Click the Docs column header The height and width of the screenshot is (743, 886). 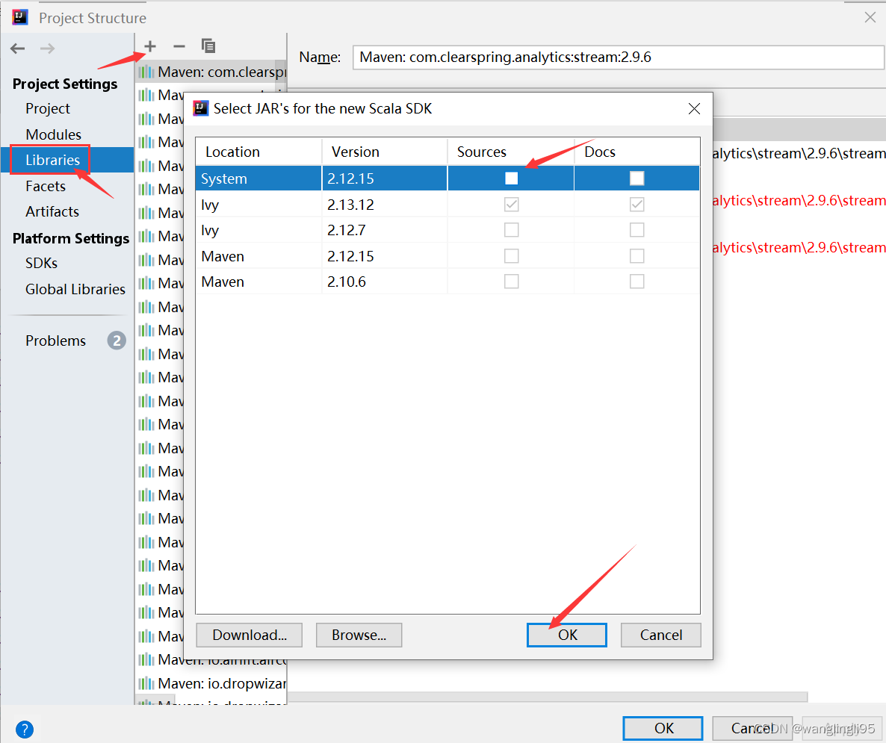pos(636,152)
